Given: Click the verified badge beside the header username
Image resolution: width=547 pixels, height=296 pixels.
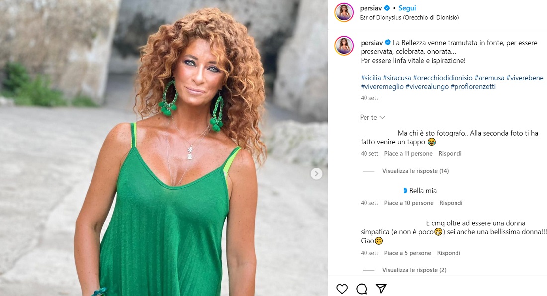Looking at the screenshot, I should pyautogui.click(x=387, y=8).
